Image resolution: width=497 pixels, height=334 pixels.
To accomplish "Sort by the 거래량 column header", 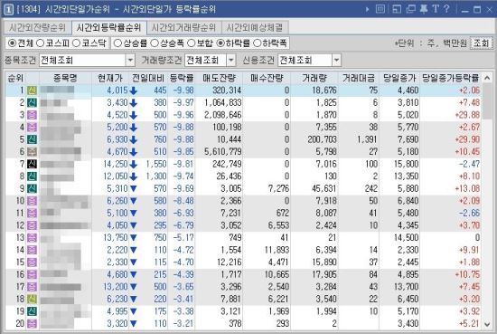I will [314, 78].
